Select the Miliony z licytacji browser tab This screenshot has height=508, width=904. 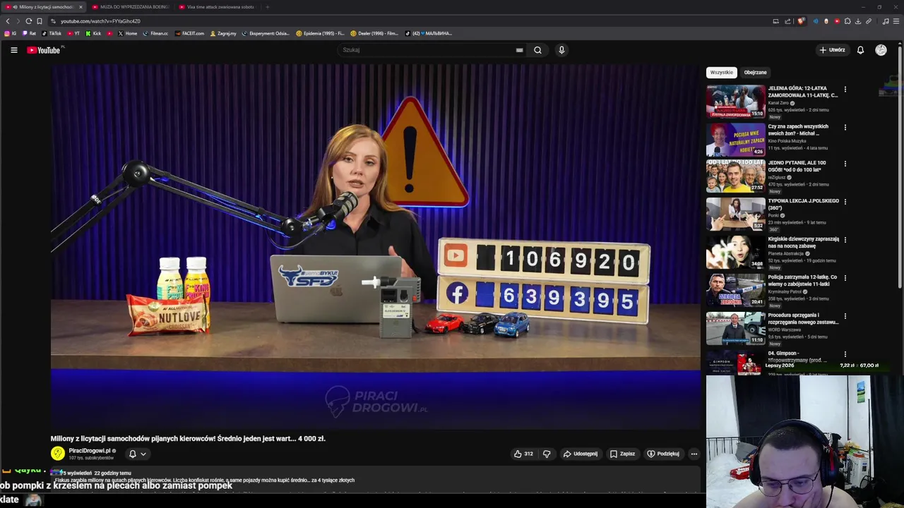click(43, 7)
